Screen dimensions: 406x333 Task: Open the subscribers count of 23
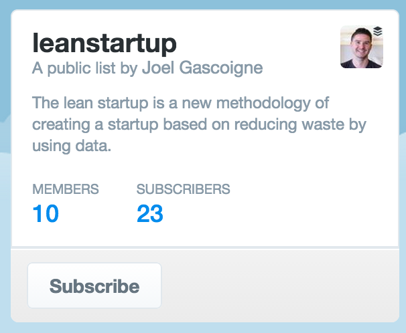pyautogui.click(x=150, y=213)
